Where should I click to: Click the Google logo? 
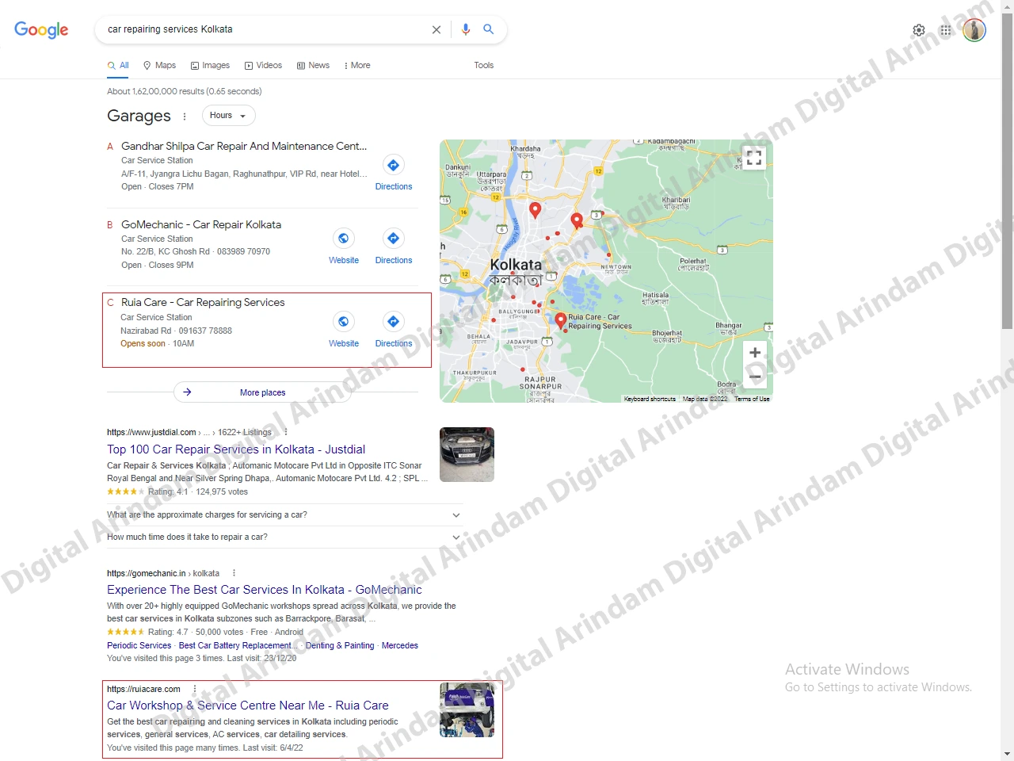(x=41, y=29)
